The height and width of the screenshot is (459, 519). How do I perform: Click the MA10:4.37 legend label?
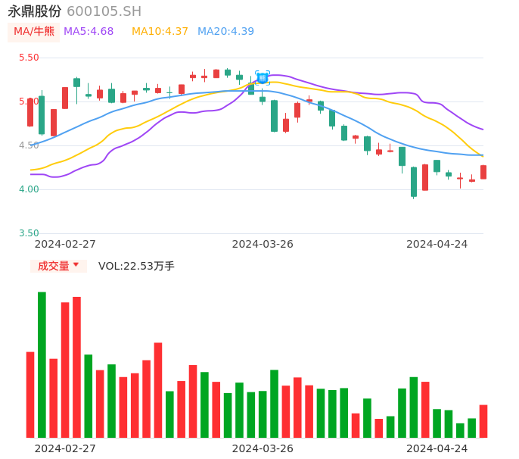point(160,32)
